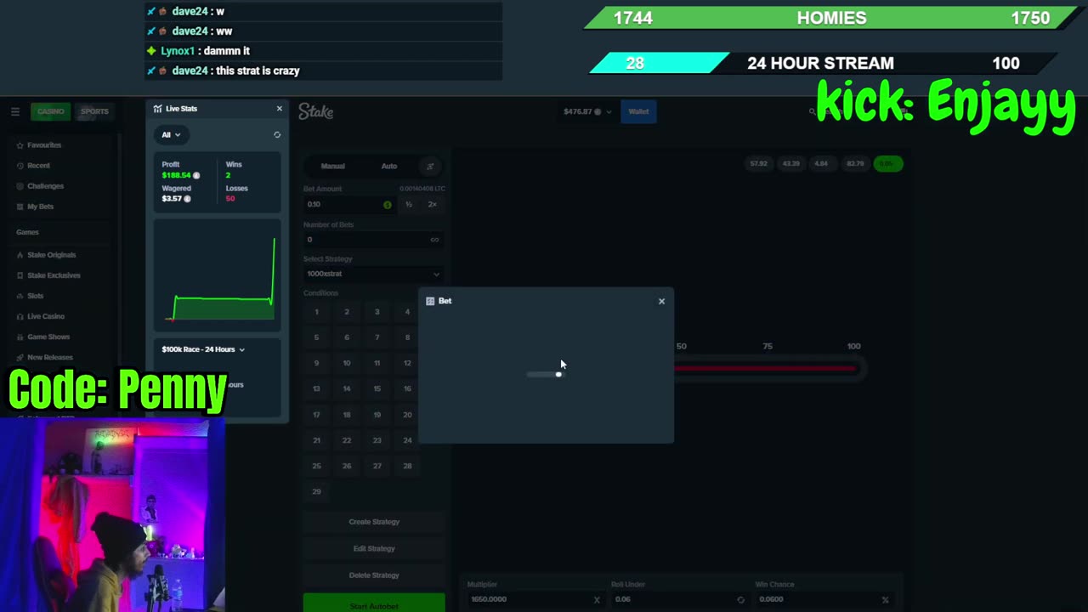Select condition number 12

(x=407, y=363)
